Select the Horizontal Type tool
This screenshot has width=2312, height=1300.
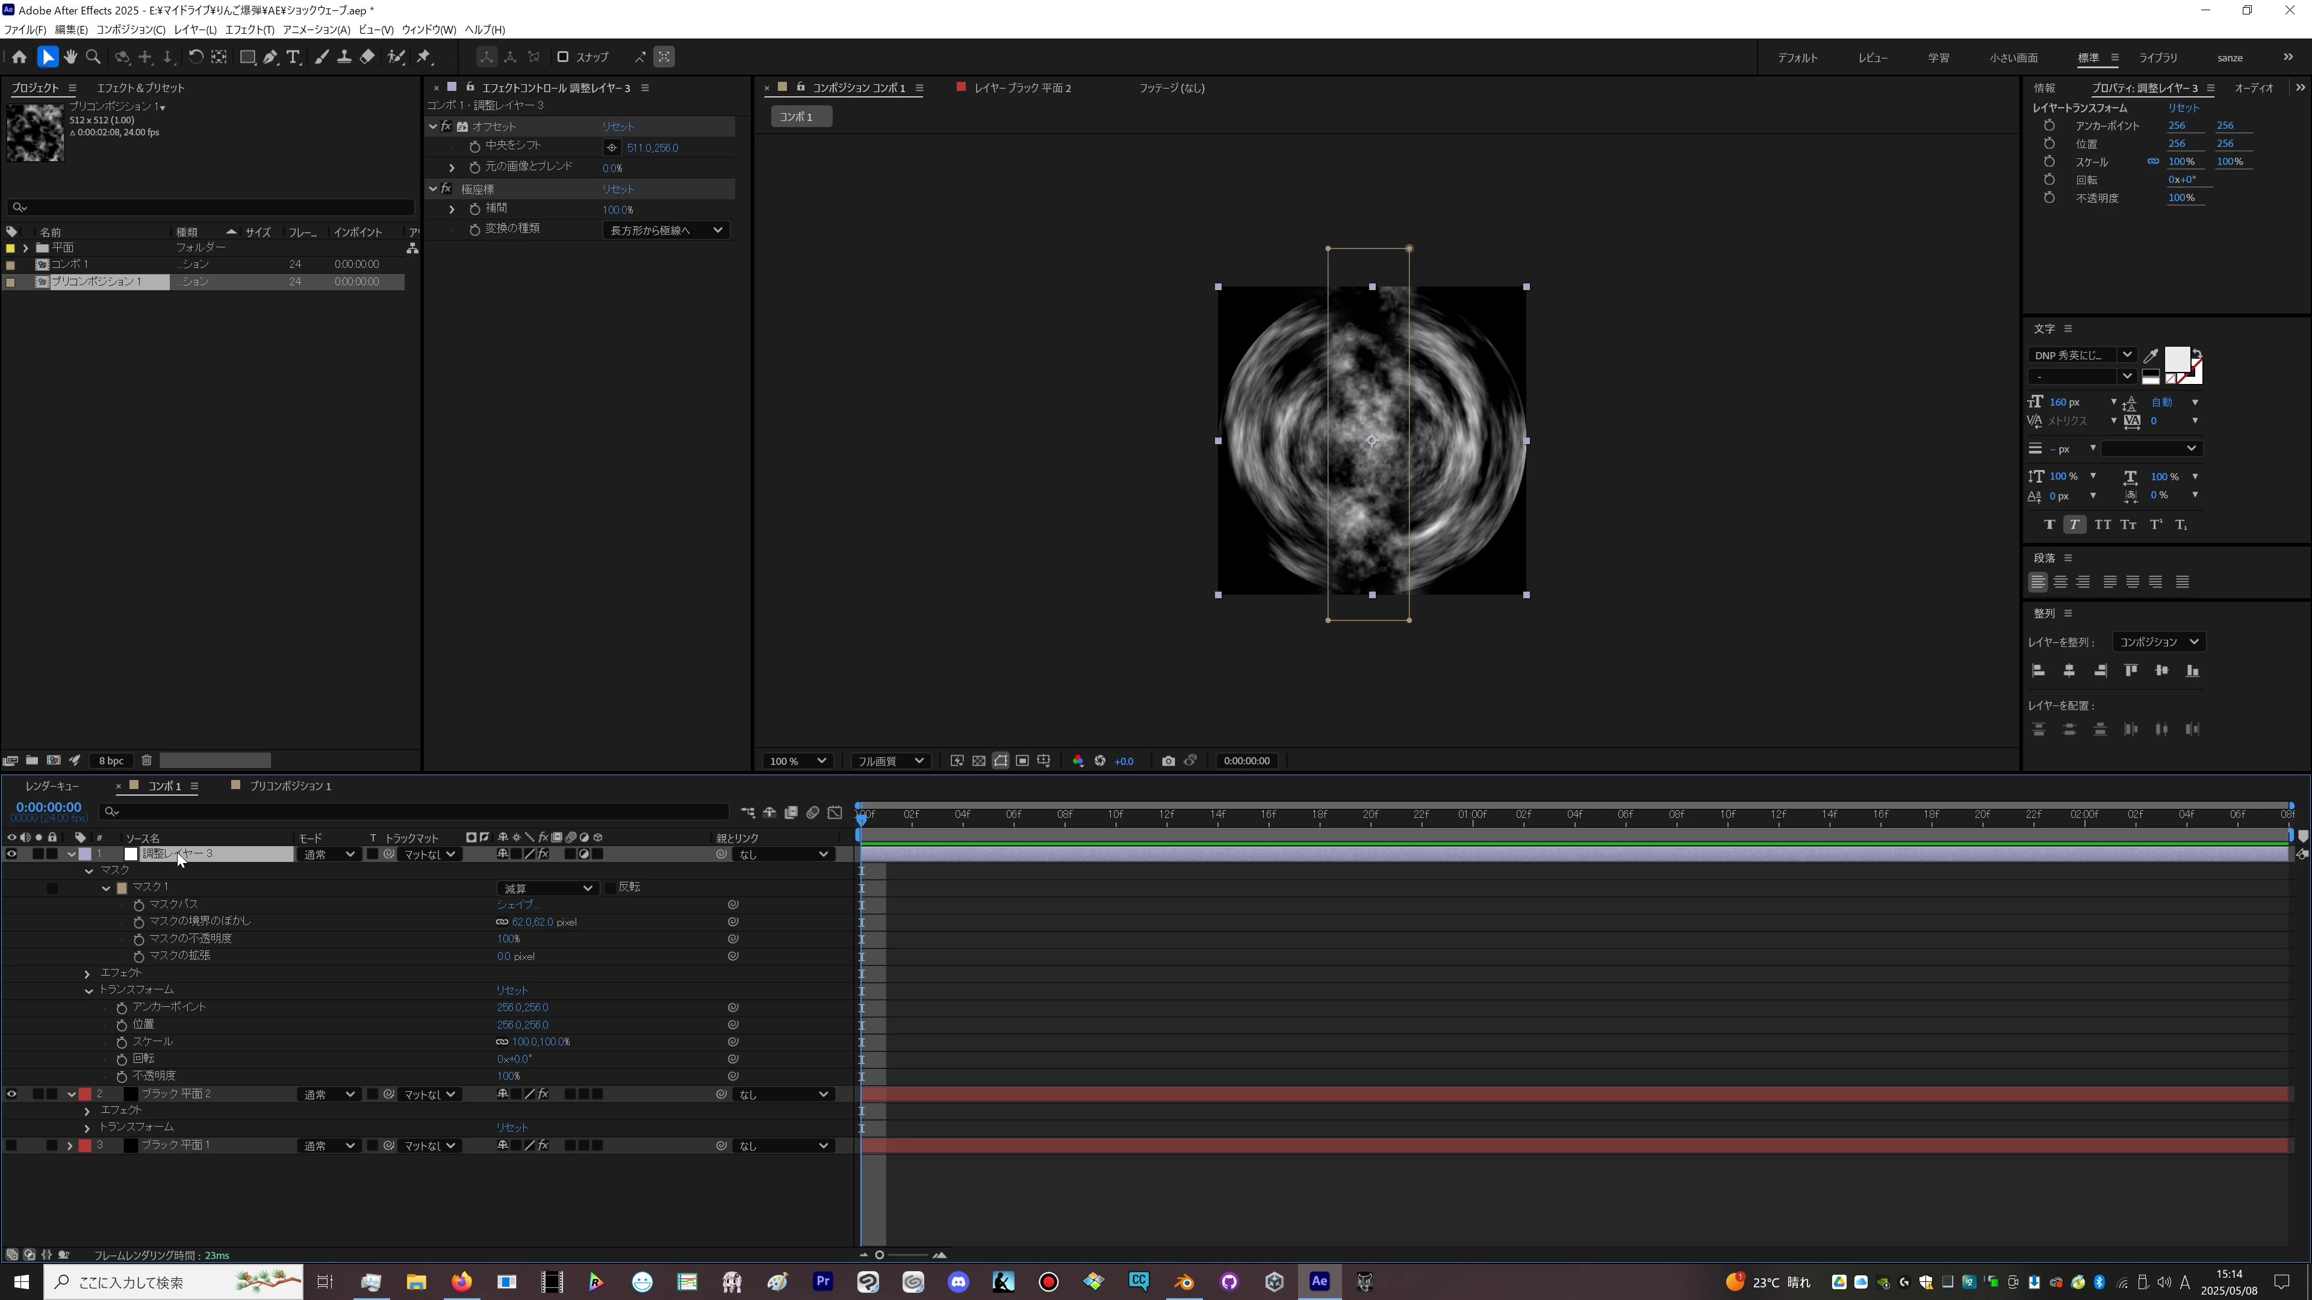[x=293, y=57]
